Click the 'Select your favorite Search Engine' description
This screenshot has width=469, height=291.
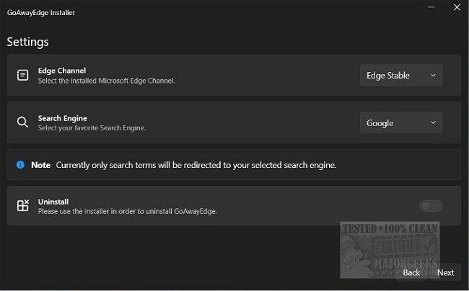click(92, 127)
